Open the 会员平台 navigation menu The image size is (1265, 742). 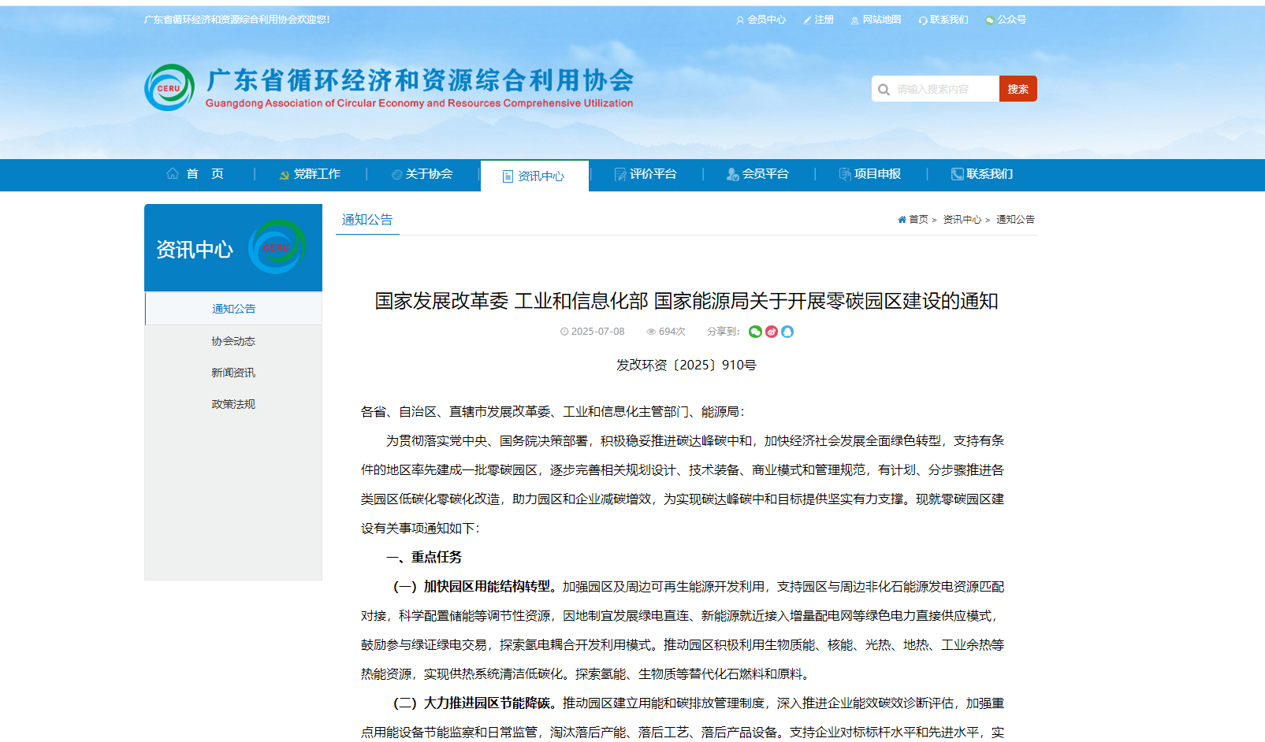click(765, 174)
